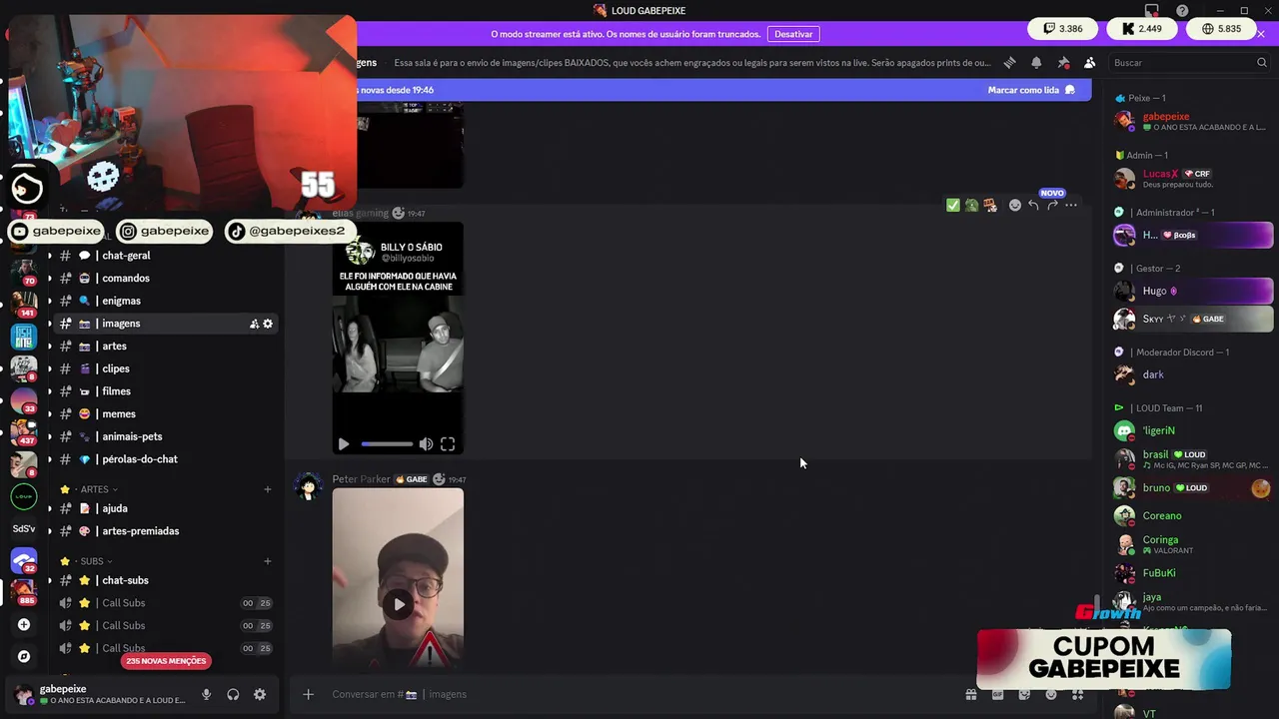
Task: Attach file with plus button
Action: tap(308, 694)
